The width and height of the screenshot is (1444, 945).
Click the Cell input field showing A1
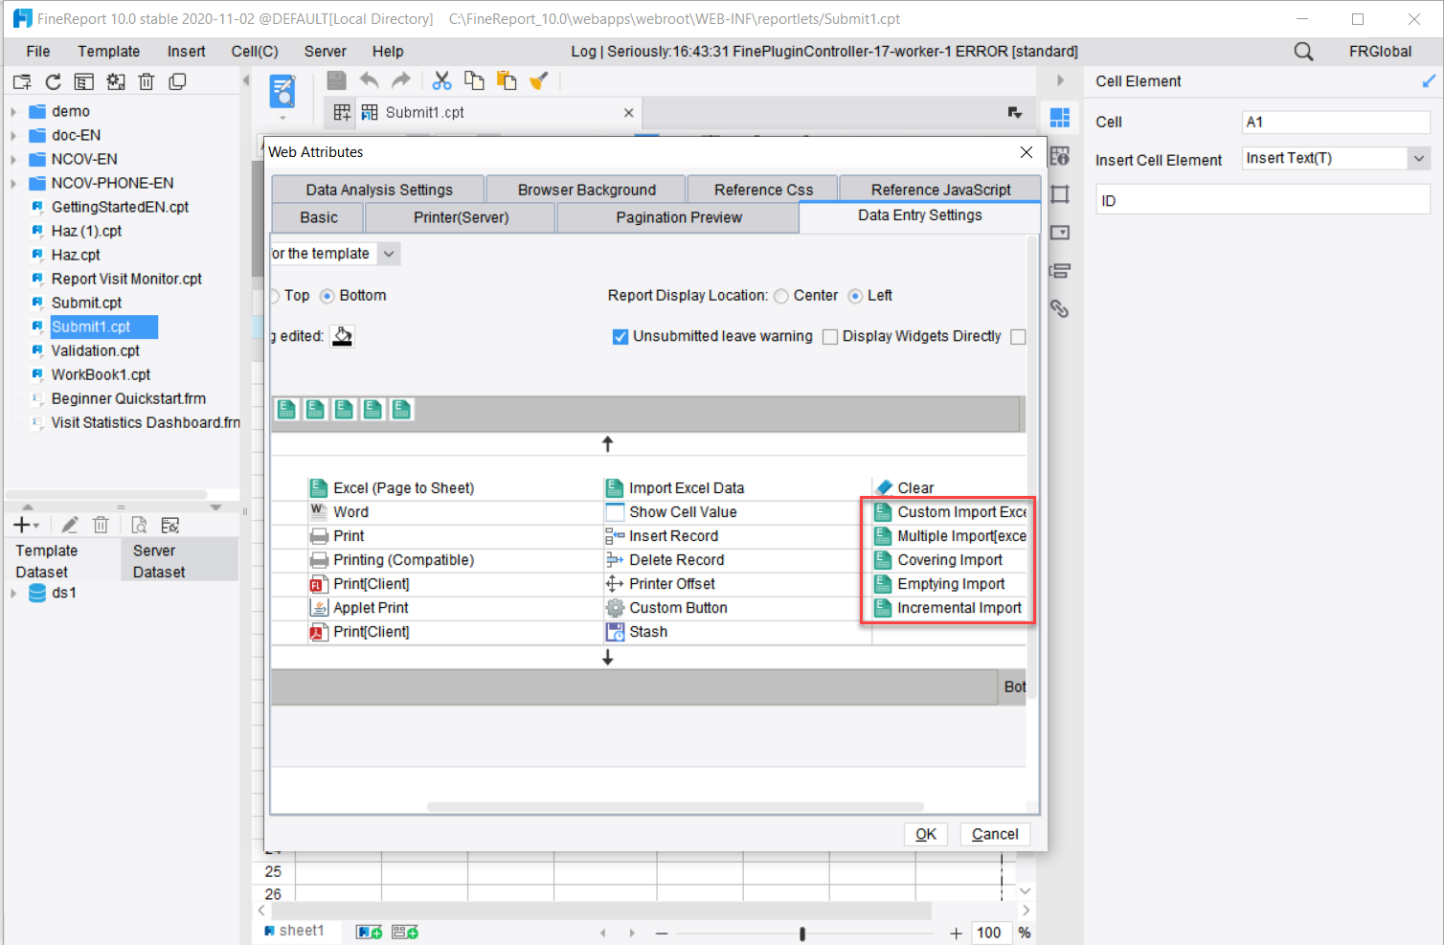pyautogui.click(x=1335, y=123)
